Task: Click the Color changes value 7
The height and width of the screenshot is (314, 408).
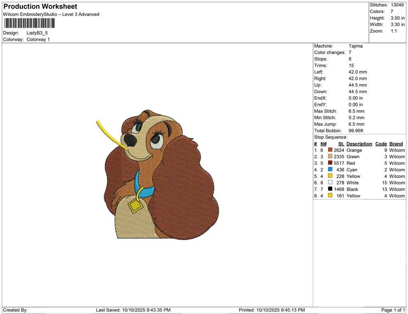Action: (350, 52)
